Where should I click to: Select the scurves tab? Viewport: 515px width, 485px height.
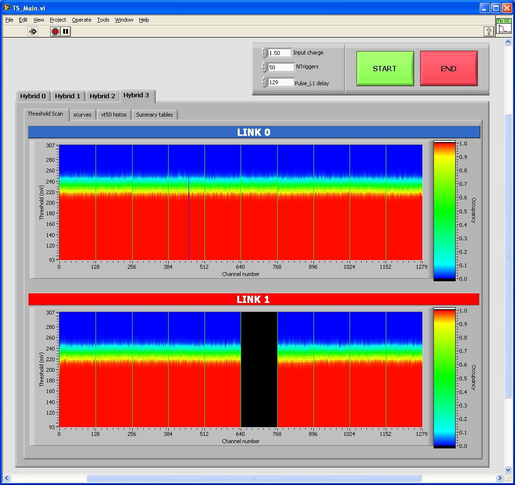(82, 115)
